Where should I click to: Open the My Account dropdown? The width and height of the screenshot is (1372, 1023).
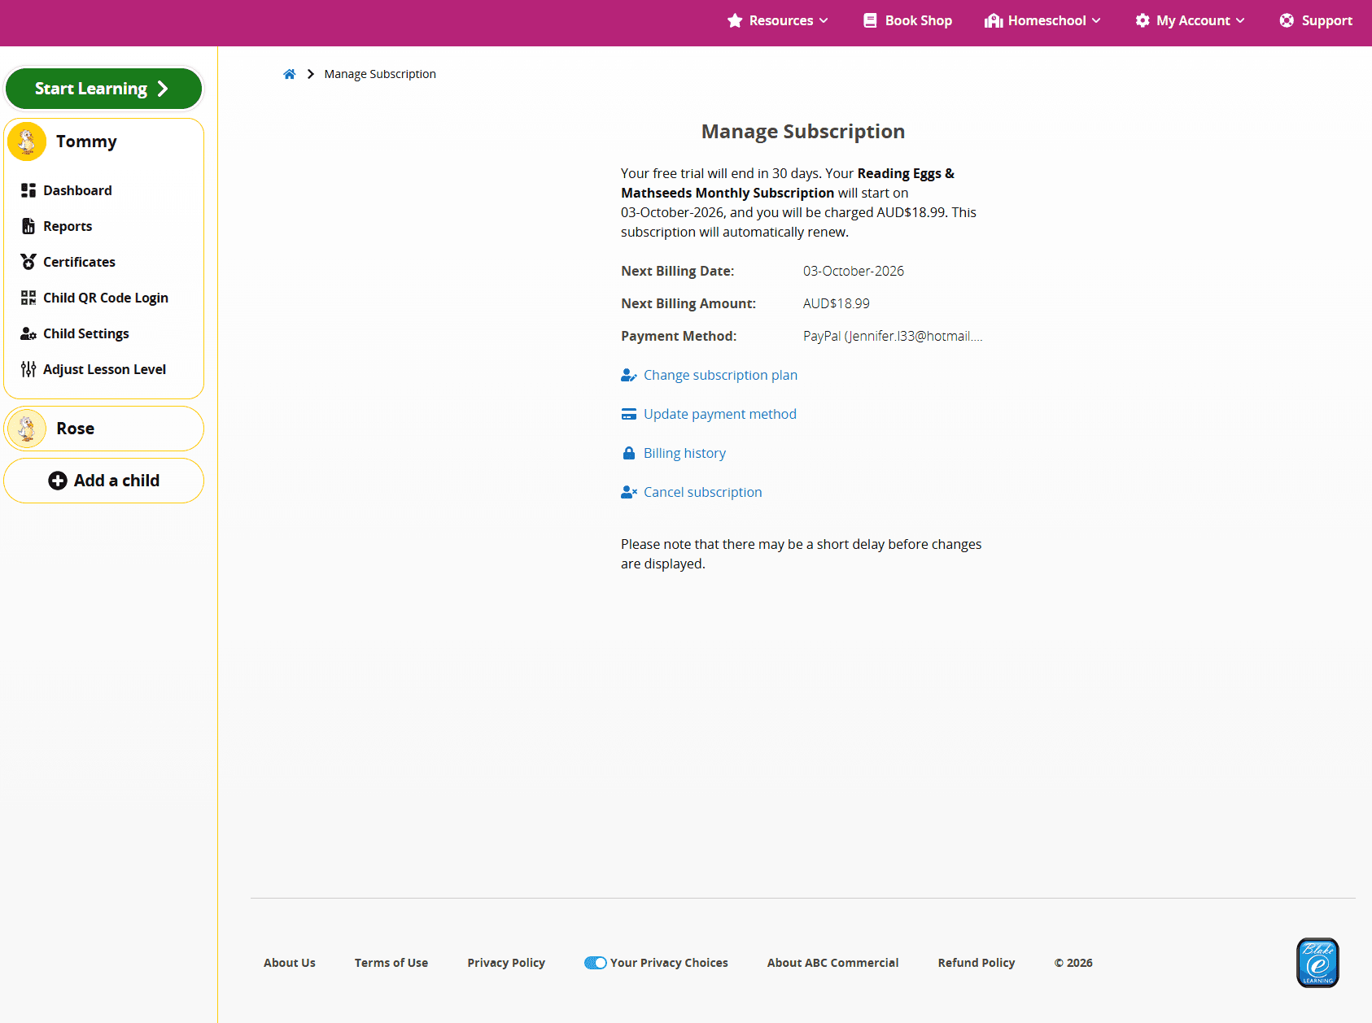coord(1190,20)
